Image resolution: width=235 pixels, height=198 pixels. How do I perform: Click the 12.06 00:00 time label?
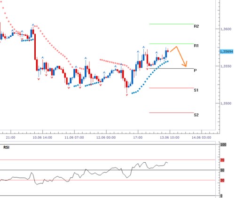(106, 137)
